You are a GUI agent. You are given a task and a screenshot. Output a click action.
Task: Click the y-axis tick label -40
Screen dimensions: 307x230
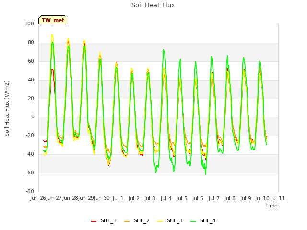[x=30, y=154]
